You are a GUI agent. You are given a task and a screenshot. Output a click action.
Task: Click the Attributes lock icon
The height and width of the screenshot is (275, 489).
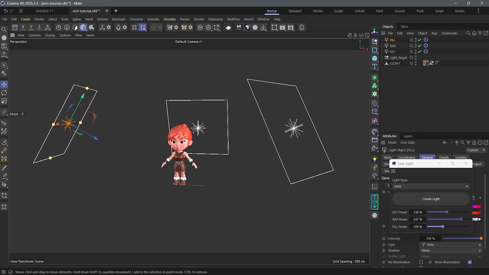click(474, 143)
